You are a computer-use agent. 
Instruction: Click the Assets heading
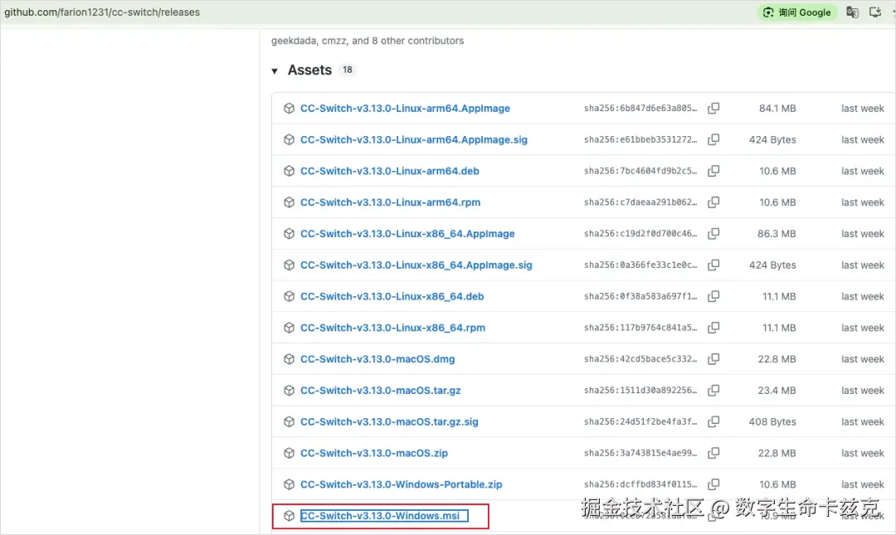click(x=309, y=70)
